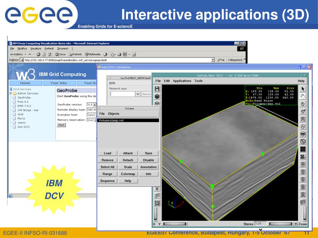Open the Join DCV service link
Screen dimensions: 318x238
24,127
